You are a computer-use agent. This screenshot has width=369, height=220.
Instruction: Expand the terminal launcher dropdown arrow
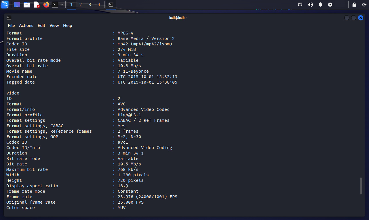(x=62, y=5)
